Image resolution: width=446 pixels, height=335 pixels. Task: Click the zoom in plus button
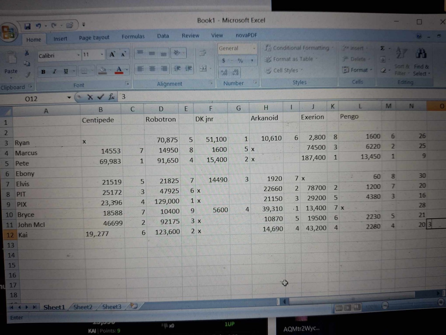point(441,302)
